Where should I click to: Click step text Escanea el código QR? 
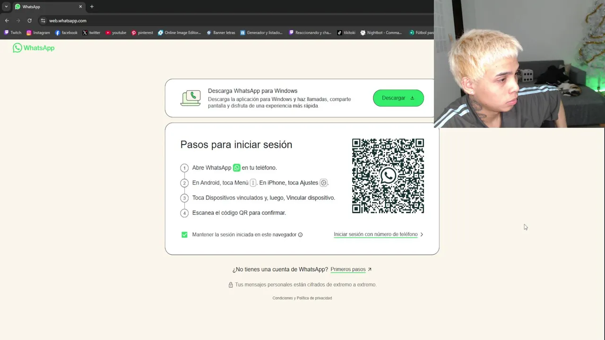(239, 213)
